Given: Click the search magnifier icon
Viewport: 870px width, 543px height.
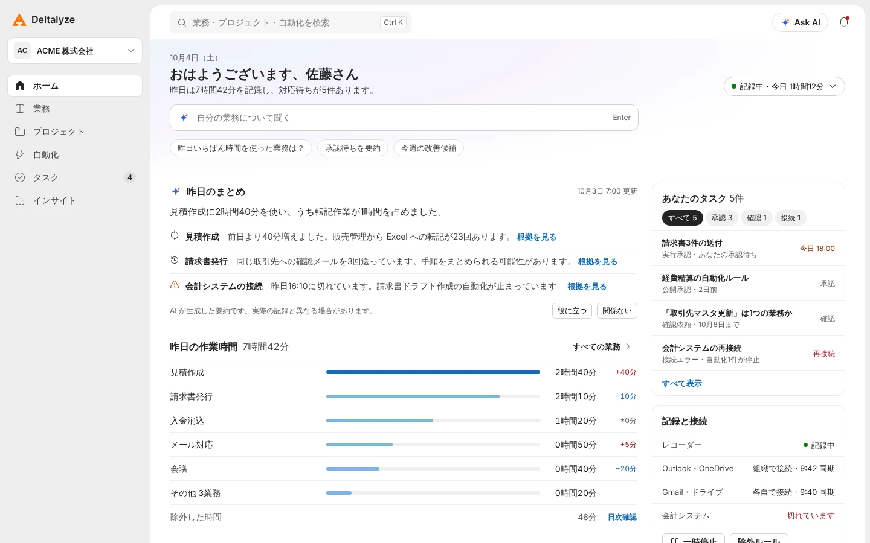Looking at the screenshot, I should click(x=182, y=22).
